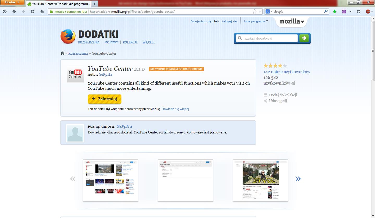Screen dimensions: 375x218
Task: Click previous screenshots arrow
Action: [73, 178]
